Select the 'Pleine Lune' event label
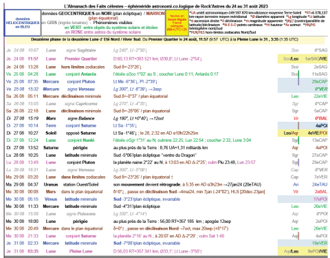 coord(80,251)
